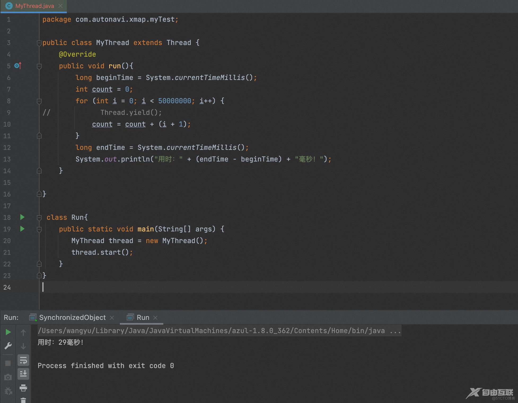Click 'currentTimeMillis' on line 6
518x403 pixels.
click(x=210, y=78)
